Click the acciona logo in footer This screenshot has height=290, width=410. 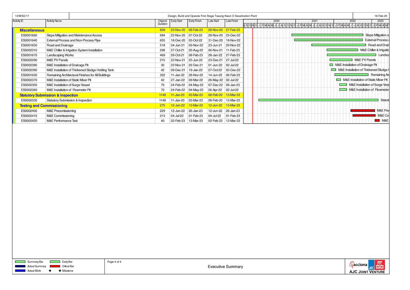point(358,265)
